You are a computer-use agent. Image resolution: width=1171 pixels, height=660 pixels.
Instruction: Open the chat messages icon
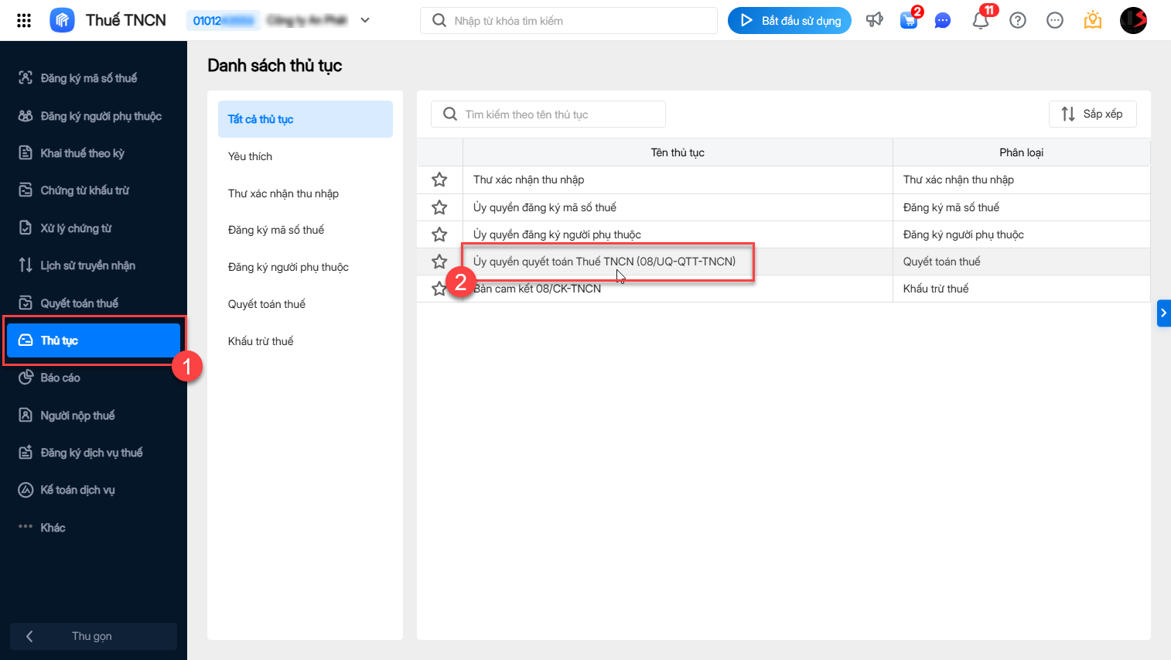point(942,21)
